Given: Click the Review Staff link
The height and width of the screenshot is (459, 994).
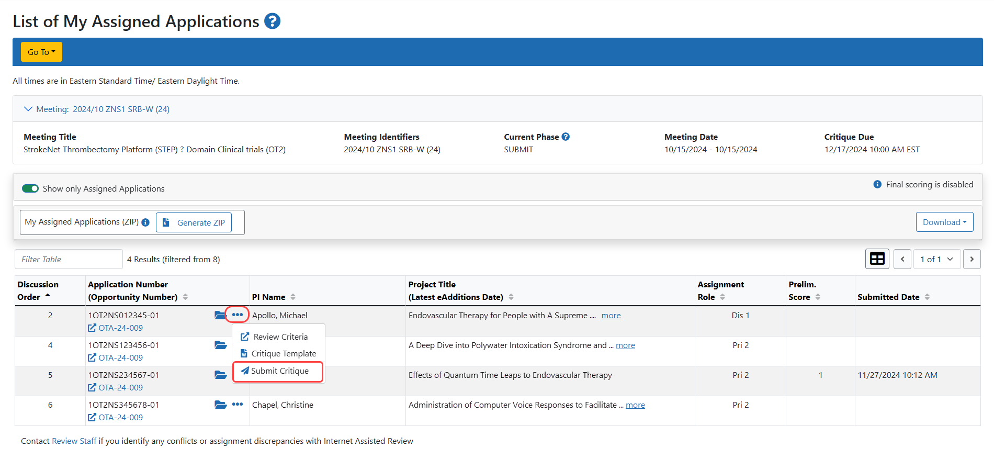Looking at the screenshot, I should coord(74,441).
